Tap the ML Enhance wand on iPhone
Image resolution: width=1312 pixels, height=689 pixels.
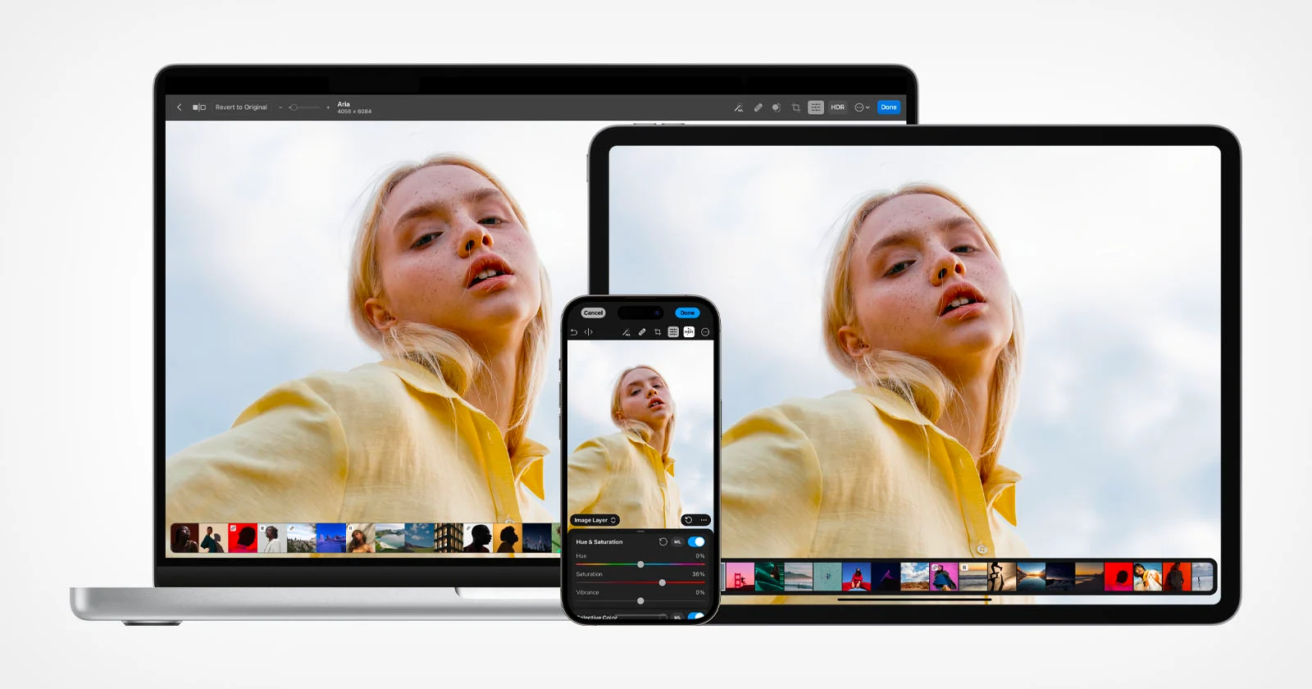626,332
